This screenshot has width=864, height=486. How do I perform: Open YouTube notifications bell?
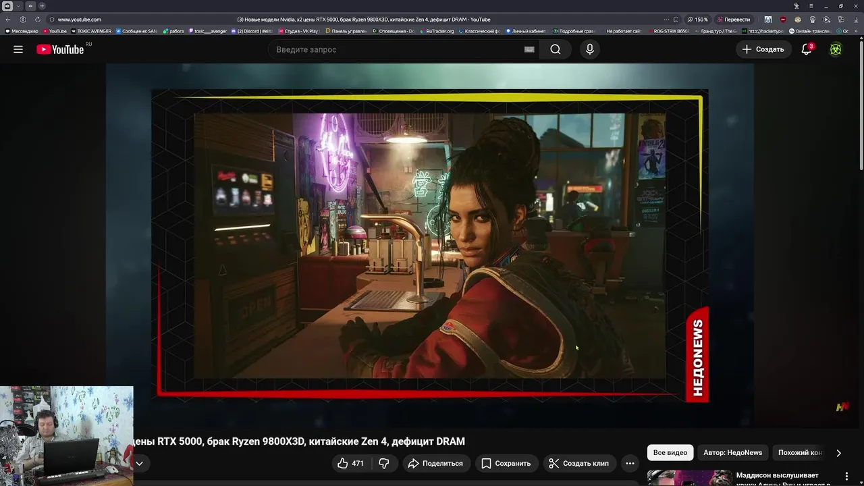[807, 49]
